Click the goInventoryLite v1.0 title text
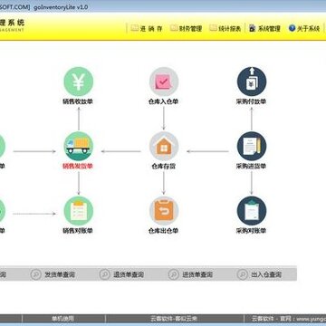The width and height of the screenshot is (326, 326). (x=61, y=6)
